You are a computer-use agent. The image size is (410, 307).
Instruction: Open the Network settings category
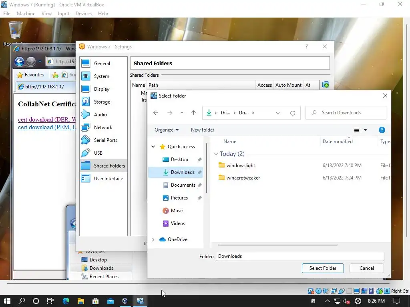(103, 128)
